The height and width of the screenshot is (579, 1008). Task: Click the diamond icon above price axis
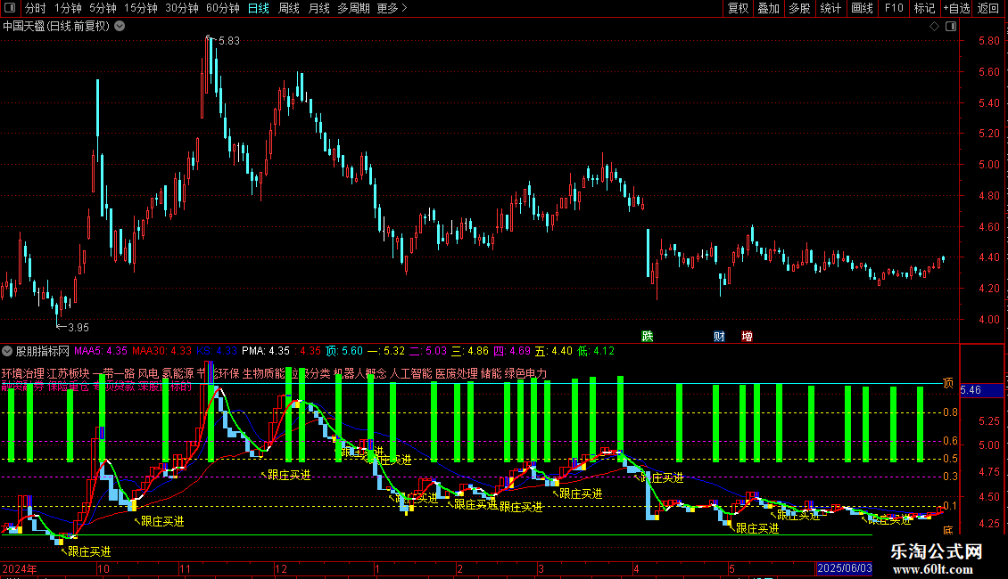point(934,27)
